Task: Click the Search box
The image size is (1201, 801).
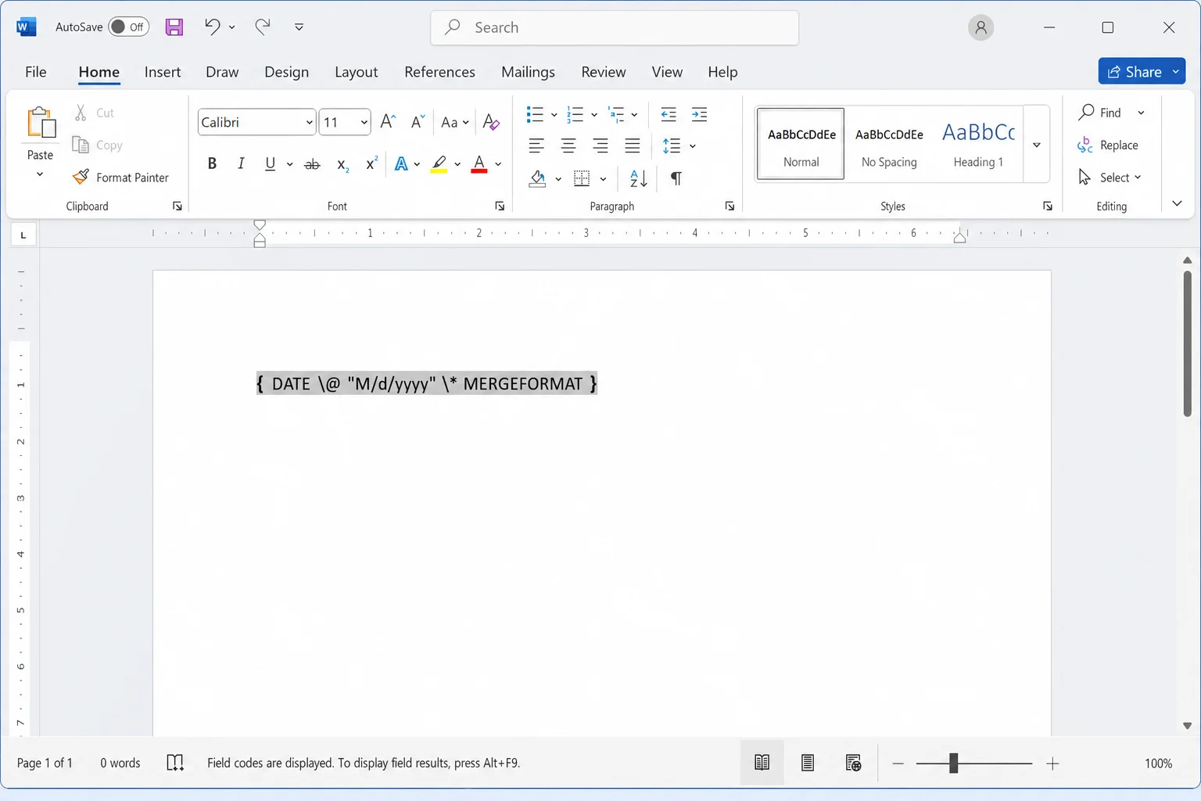Action: coord(615,27)
